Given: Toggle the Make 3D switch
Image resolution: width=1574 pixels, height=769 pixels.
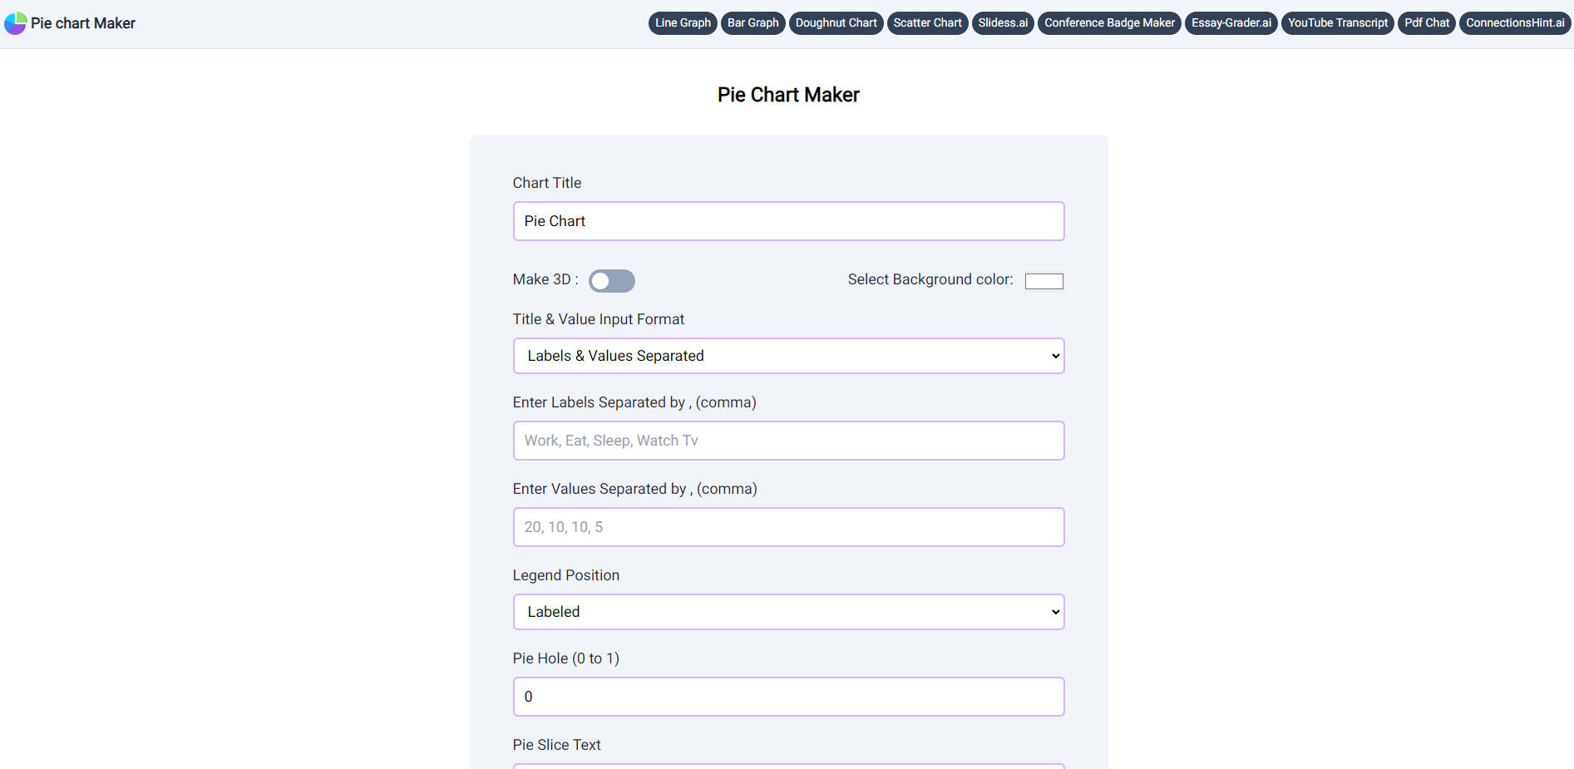Looking at the screenshot, I should (x=611, y=281).
